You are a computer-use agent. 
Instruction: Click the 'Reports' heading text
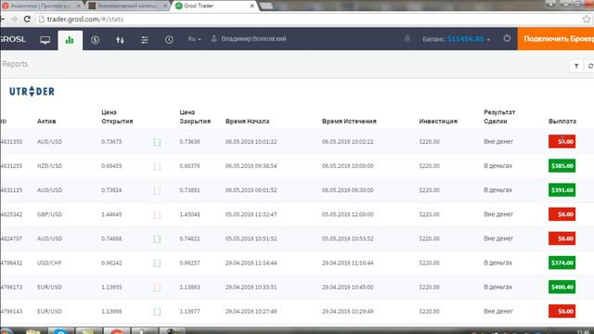[x=15, y=64]
